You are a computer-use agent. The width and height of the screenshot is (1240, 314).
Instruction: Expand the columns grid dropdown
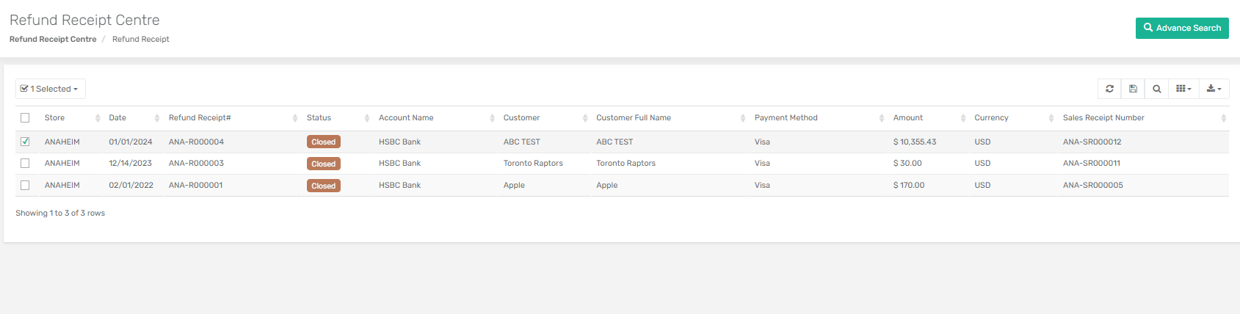(x=1183, y=89)
